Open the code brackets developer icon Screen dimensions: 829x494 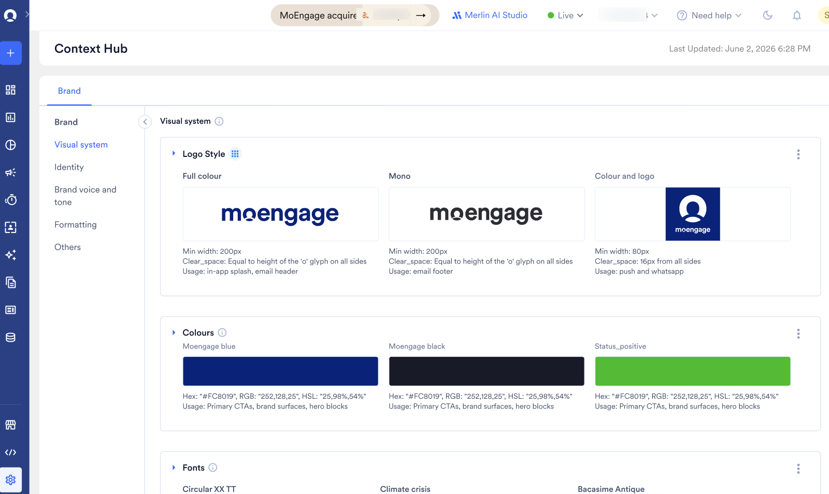coord(10,453)
